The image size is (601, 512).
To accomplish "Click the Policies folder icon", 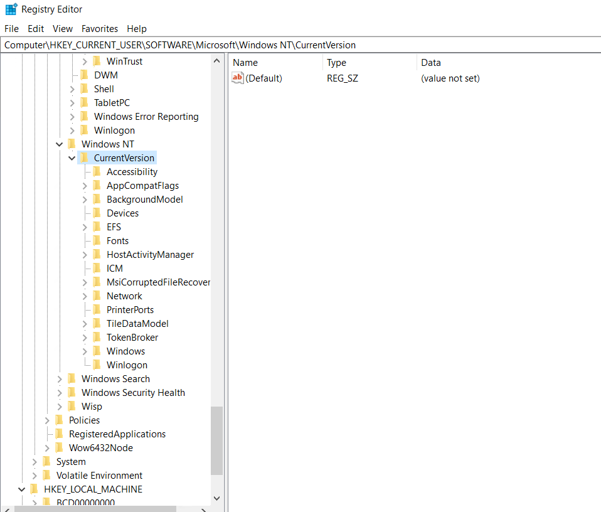I will [59, 420].
